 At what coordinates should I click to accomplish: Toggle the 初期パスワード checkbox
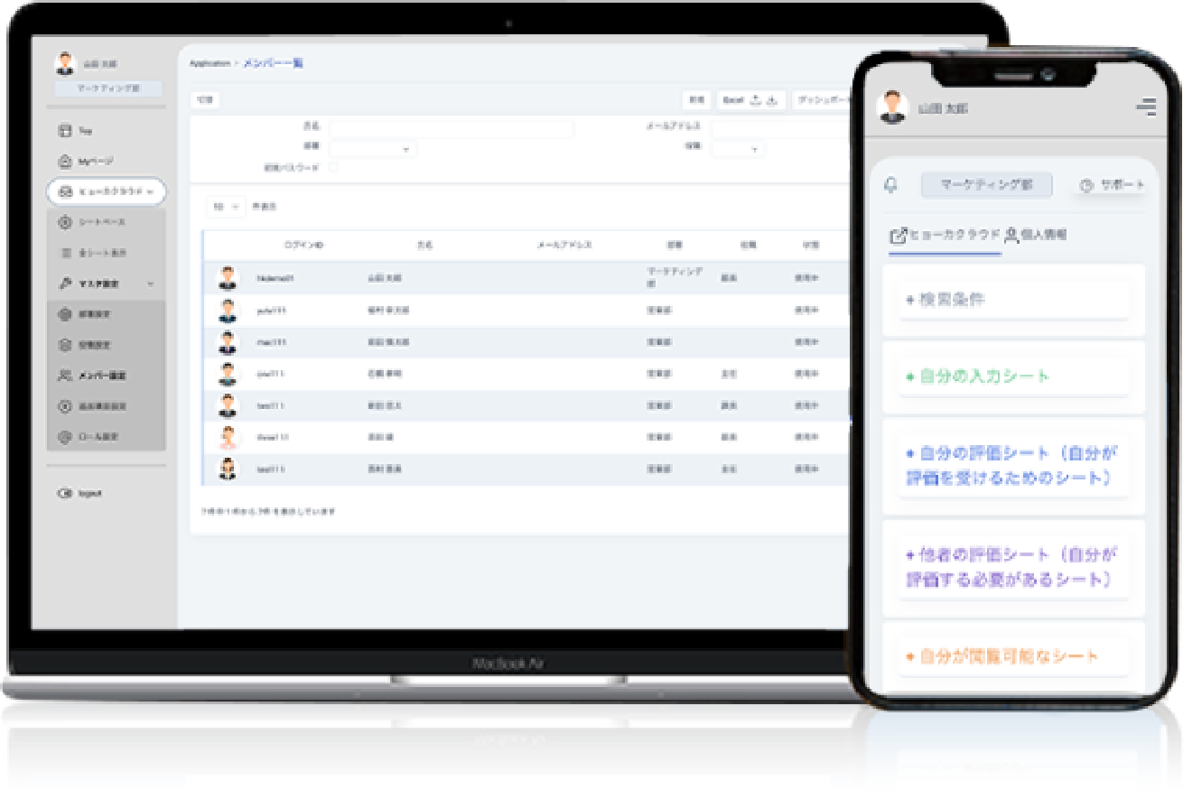(333, 167)
